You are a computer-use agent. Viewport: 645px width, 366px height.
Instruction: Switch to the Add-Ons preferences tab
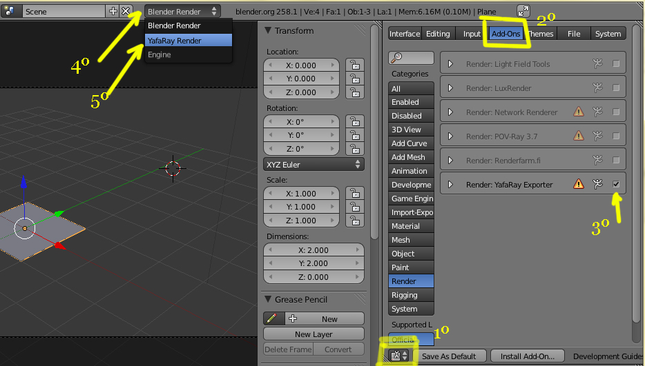point(506,34)
